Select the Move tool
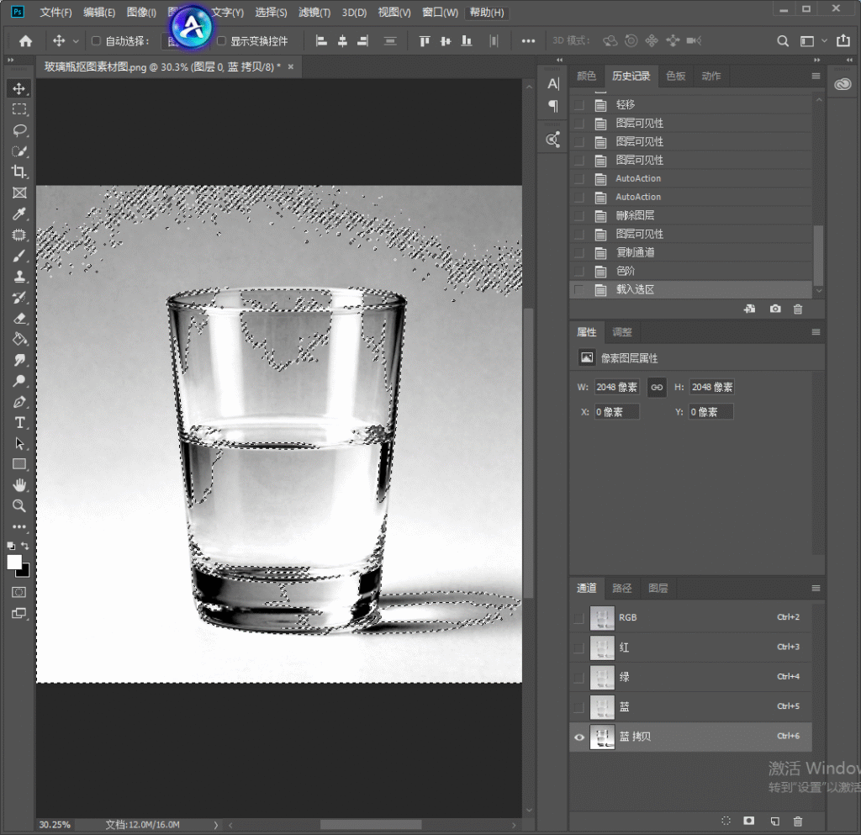Viewport: 861px width, 835px height. coord(19,88)
